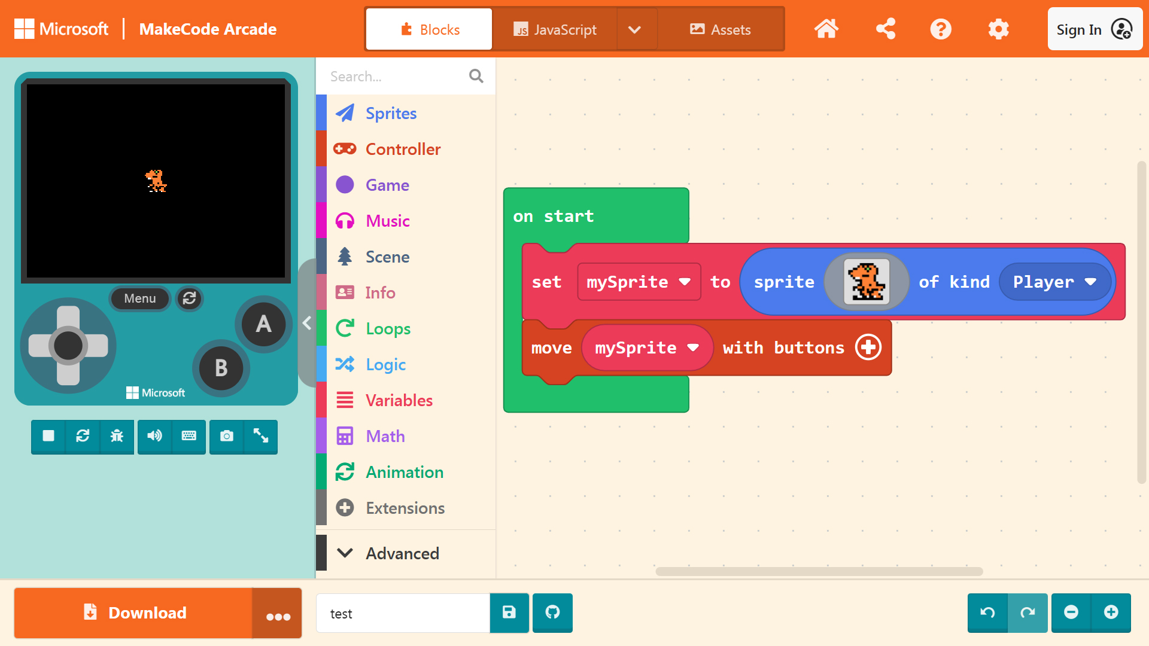Save the project with disk icon
This screenshot has height=646, width=1149.
coord(509,613)
